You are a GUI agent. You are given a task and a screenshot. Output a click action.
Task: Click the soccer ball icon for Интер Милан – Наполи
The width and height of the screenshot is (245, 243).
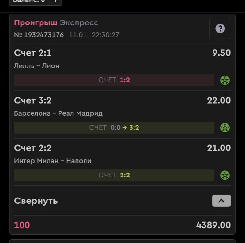(225, 175)
